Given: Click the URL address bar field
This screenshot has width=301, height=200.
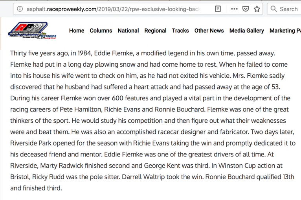Looking at the screenshot, I should (113, 9).
